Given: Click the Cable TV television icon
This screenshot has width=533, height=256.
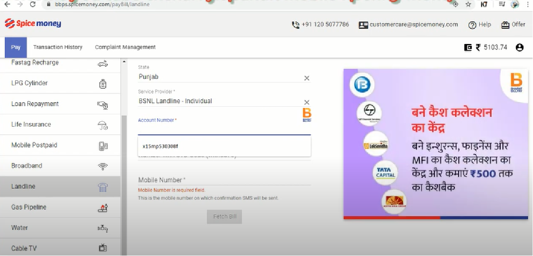Looking at the screenshot, I should click(x=103, y=248).
